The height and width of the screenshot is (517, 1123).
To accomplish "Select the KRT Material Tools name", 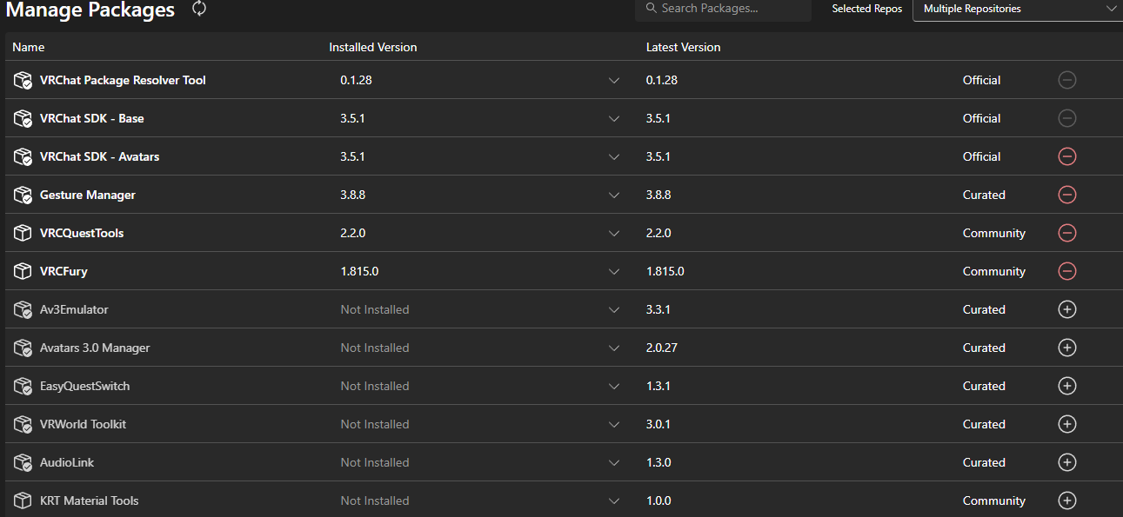I will (89, 500).
